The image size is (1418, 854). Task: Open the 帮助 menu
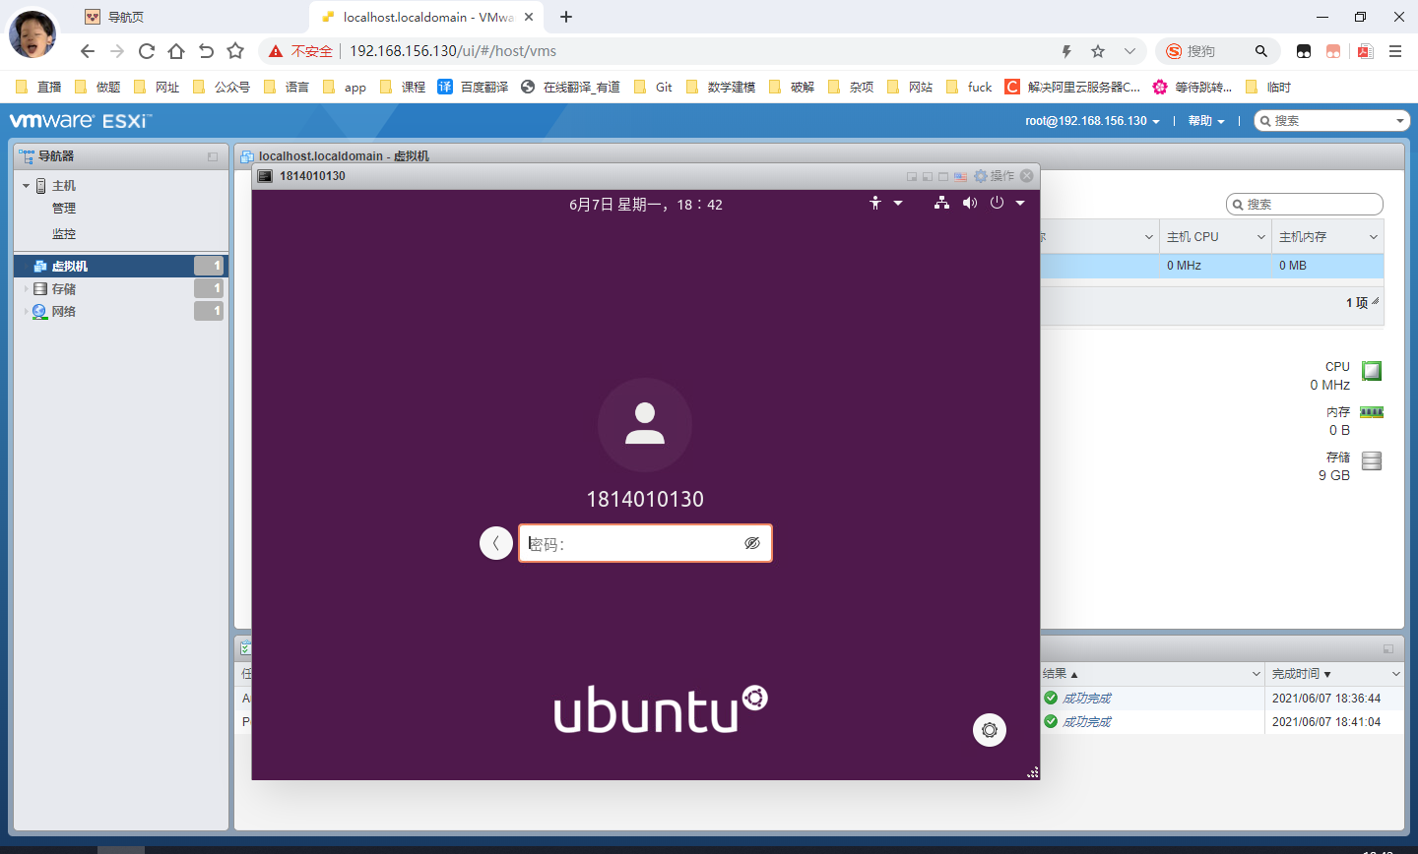1205,121
